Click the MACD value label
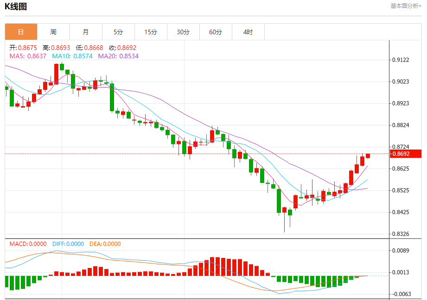 [28, 244]
